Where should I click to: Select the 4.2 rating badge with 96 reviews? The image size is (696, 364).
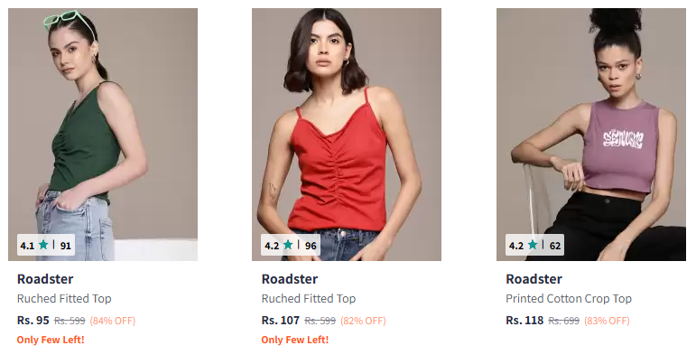(x=291, y=245)
